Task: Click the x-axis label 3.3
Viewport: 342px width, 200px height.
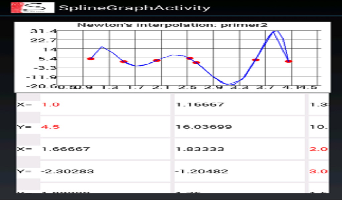Action: (239, 87)
